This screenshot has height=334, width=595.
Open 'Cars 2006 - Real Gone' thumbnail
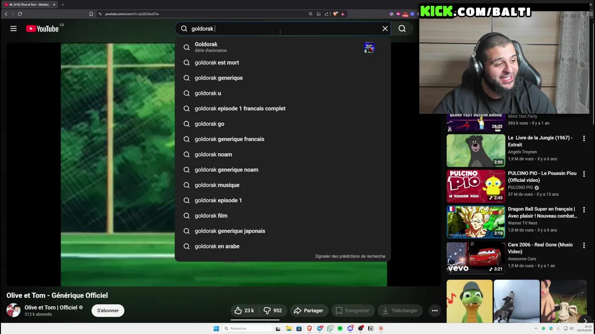[x=476, y=257]
